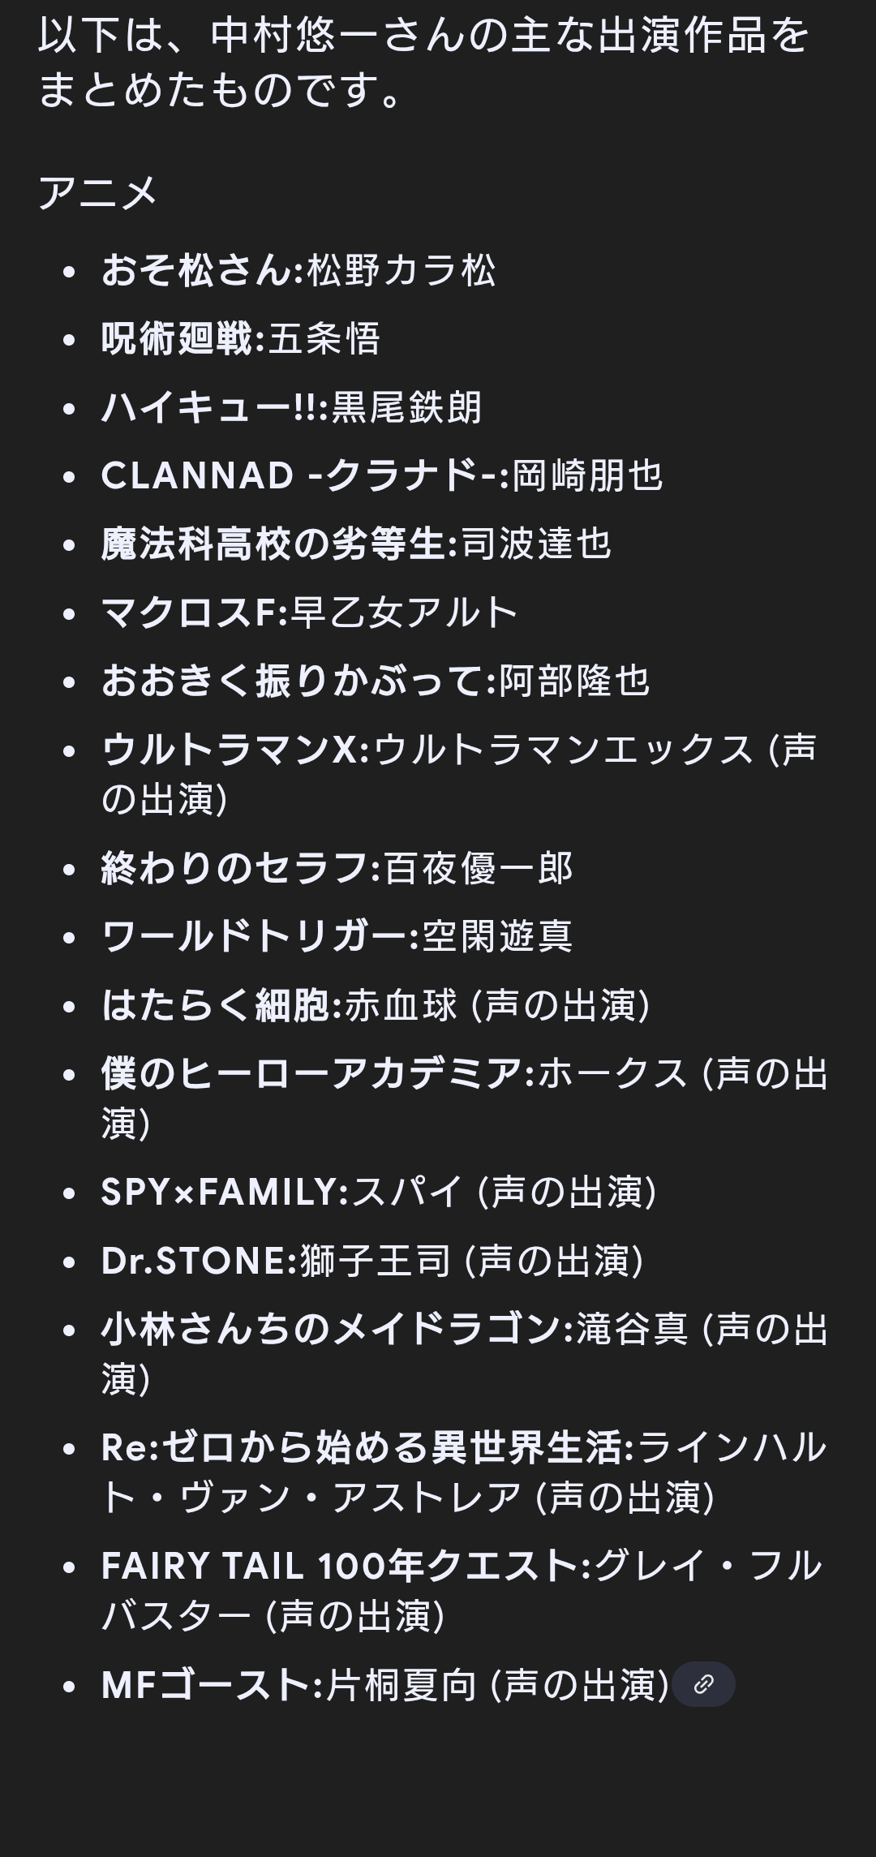Open the source link icon after MFゴースト
The width and height of the screenshot is (876, 1857).
704,1685
